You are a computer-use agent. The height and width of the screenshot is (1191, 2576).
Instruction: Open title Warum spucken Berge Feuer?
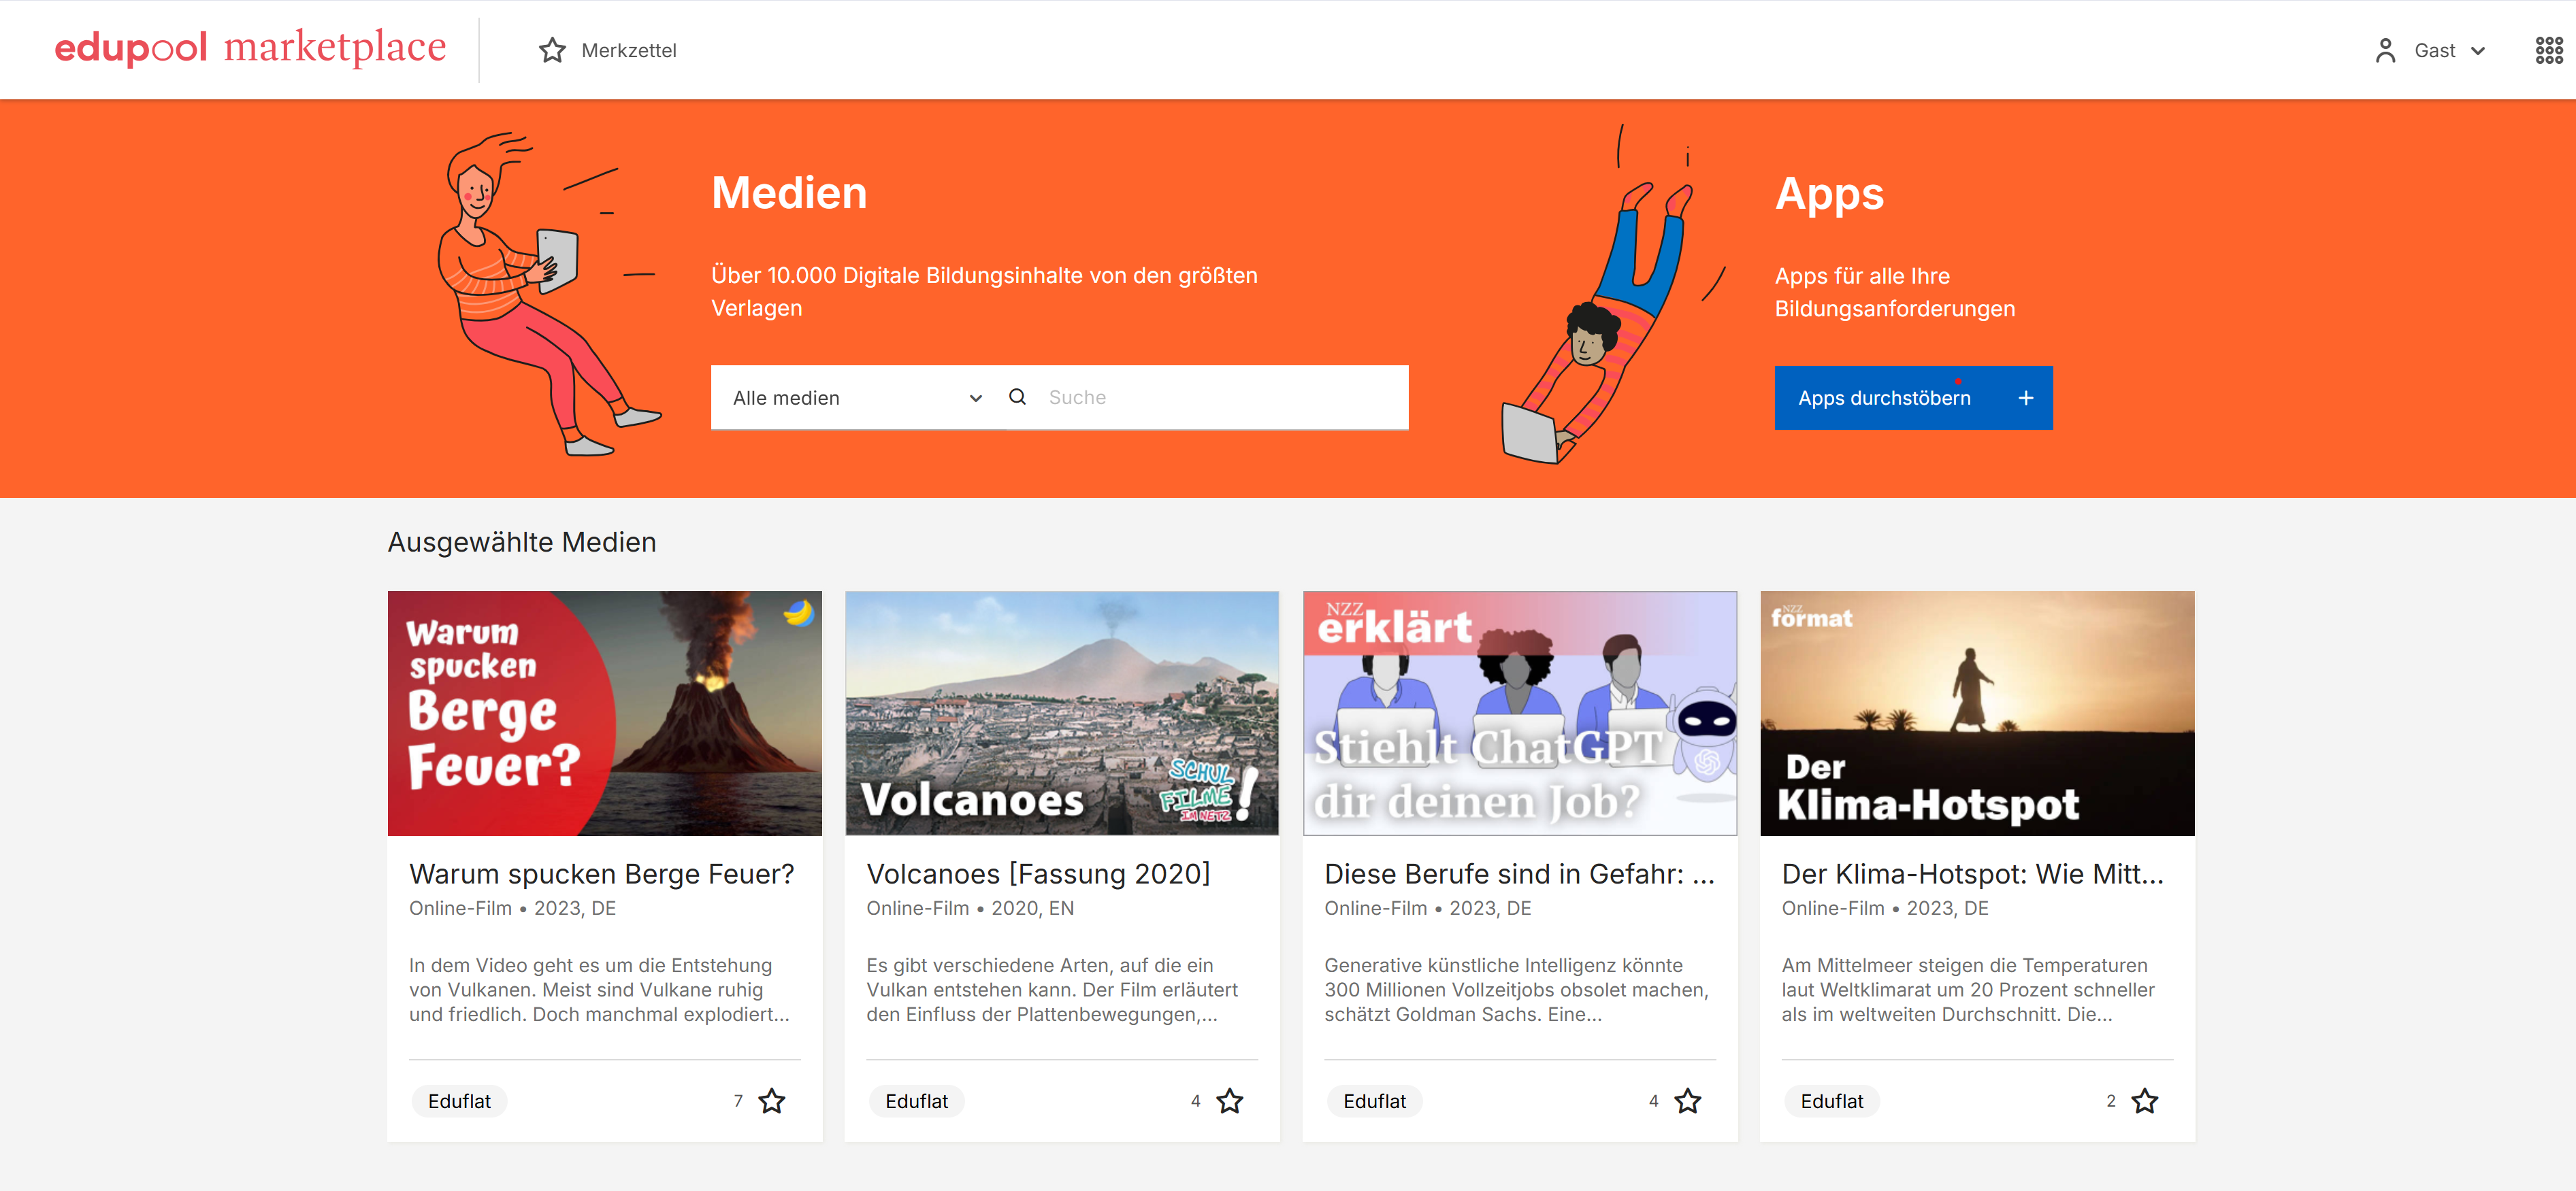click(601, 873)
